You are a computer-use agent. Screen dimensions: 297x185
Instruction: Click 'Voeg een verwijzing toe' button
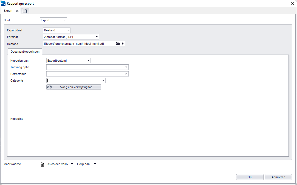click(74, 87)
